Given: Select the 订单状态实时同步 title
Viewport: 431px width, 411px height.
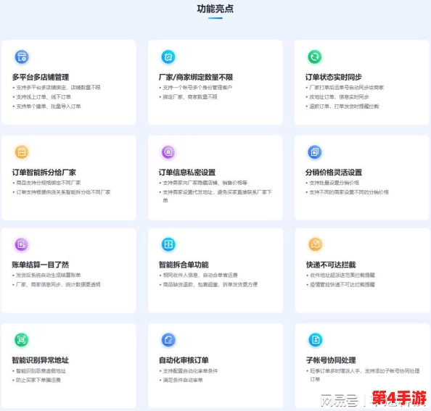Looking at the screenshot, I should [x=334, y=77].
